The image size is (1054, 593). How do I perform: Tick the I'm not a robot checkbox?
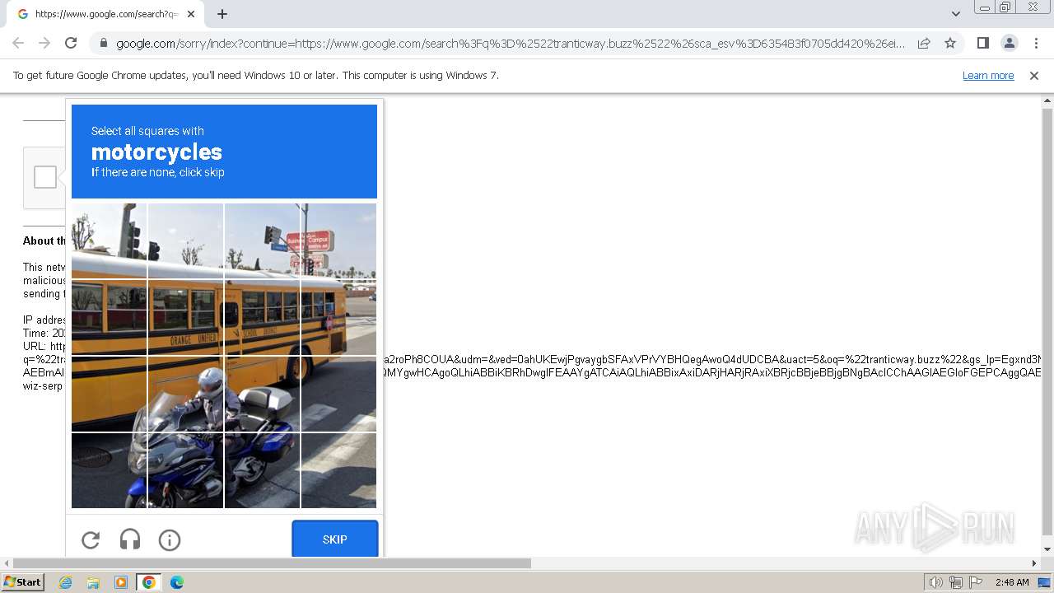click(45, 177)
